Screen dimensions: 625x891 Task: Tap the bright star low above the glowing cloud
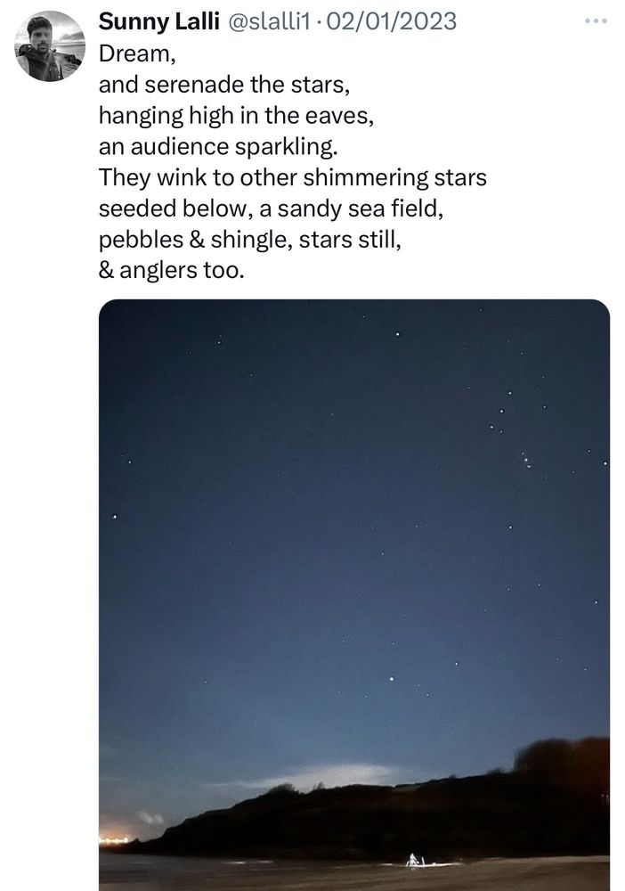tap(391, 678)
